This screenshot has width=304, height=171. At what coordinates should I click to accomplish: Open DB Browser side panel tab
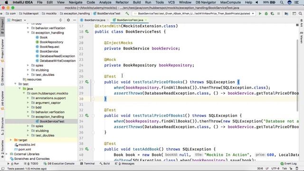[x=2, y=76]
